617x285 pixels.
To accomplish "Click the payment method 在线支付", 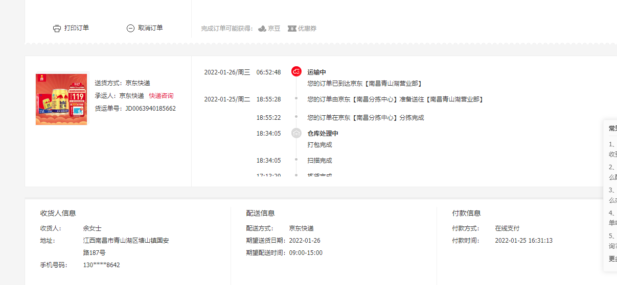I will pyautogui.click(x=507, y=228).
